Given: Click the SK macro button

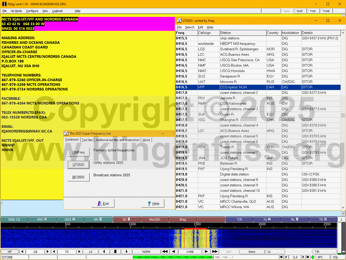Looking at the screenshot, I should pyautogui.click(x=127, y=219).
